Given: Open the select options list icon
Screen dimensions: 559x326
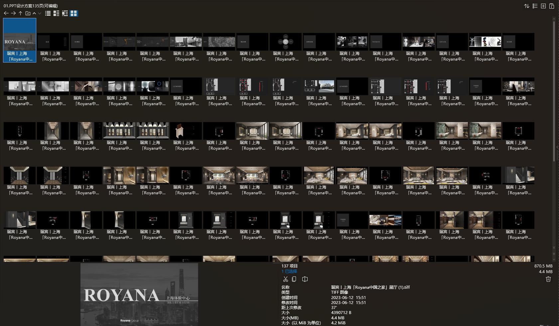Looking at the screenshot, I should tap(535, 6).
